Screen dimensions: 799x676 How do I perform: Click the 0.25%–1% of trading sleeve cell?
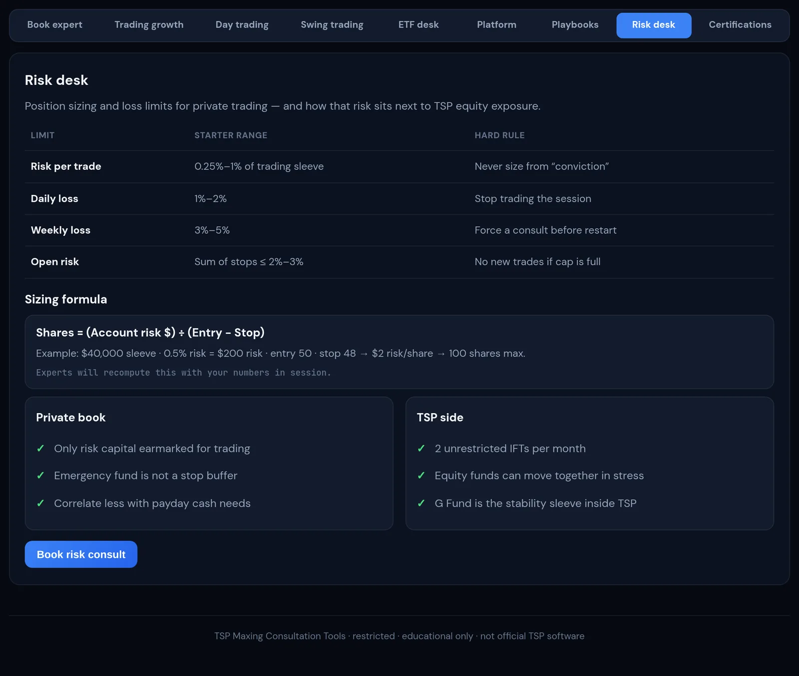pyautogui.click(x=259, y=166)
